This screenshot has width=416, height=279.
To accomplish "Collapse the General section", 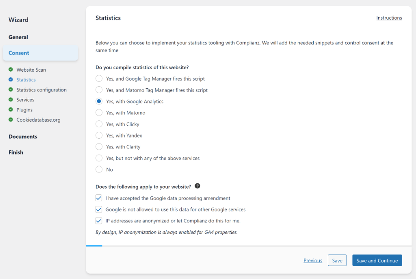I will pyautogui.click(x=18, y=37).
